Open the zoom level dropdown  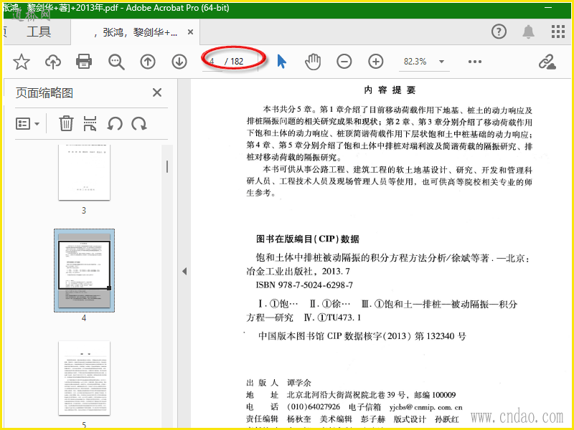[x=442, y=62]
